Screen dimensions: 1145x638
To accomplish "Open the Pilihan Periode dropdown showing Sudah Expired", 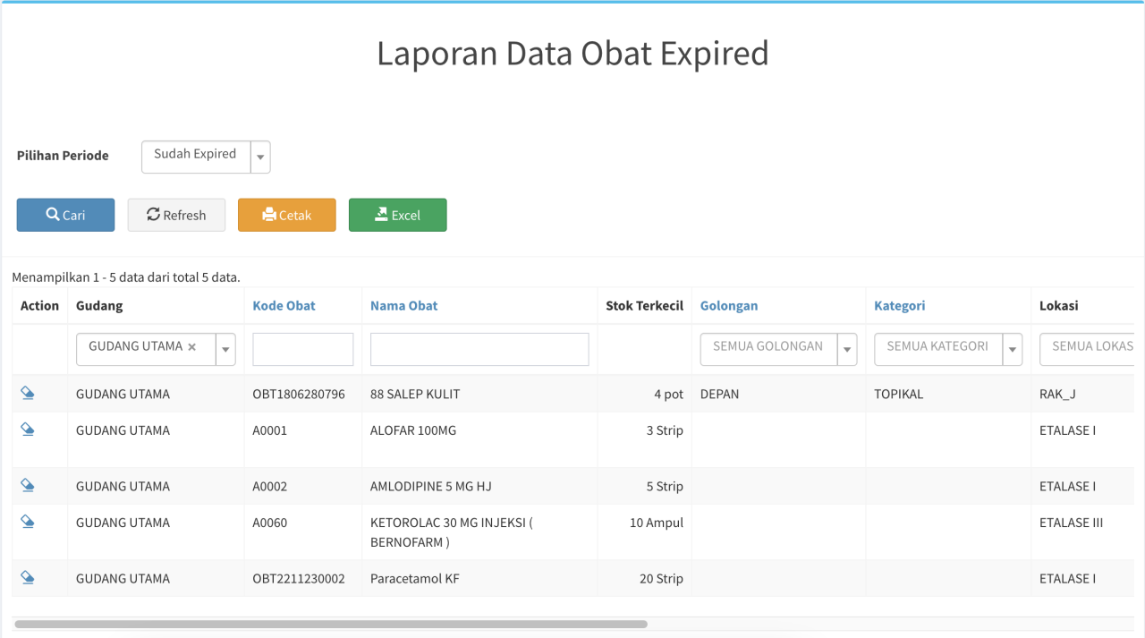I will pyautogui.click(x=259, y=157).
